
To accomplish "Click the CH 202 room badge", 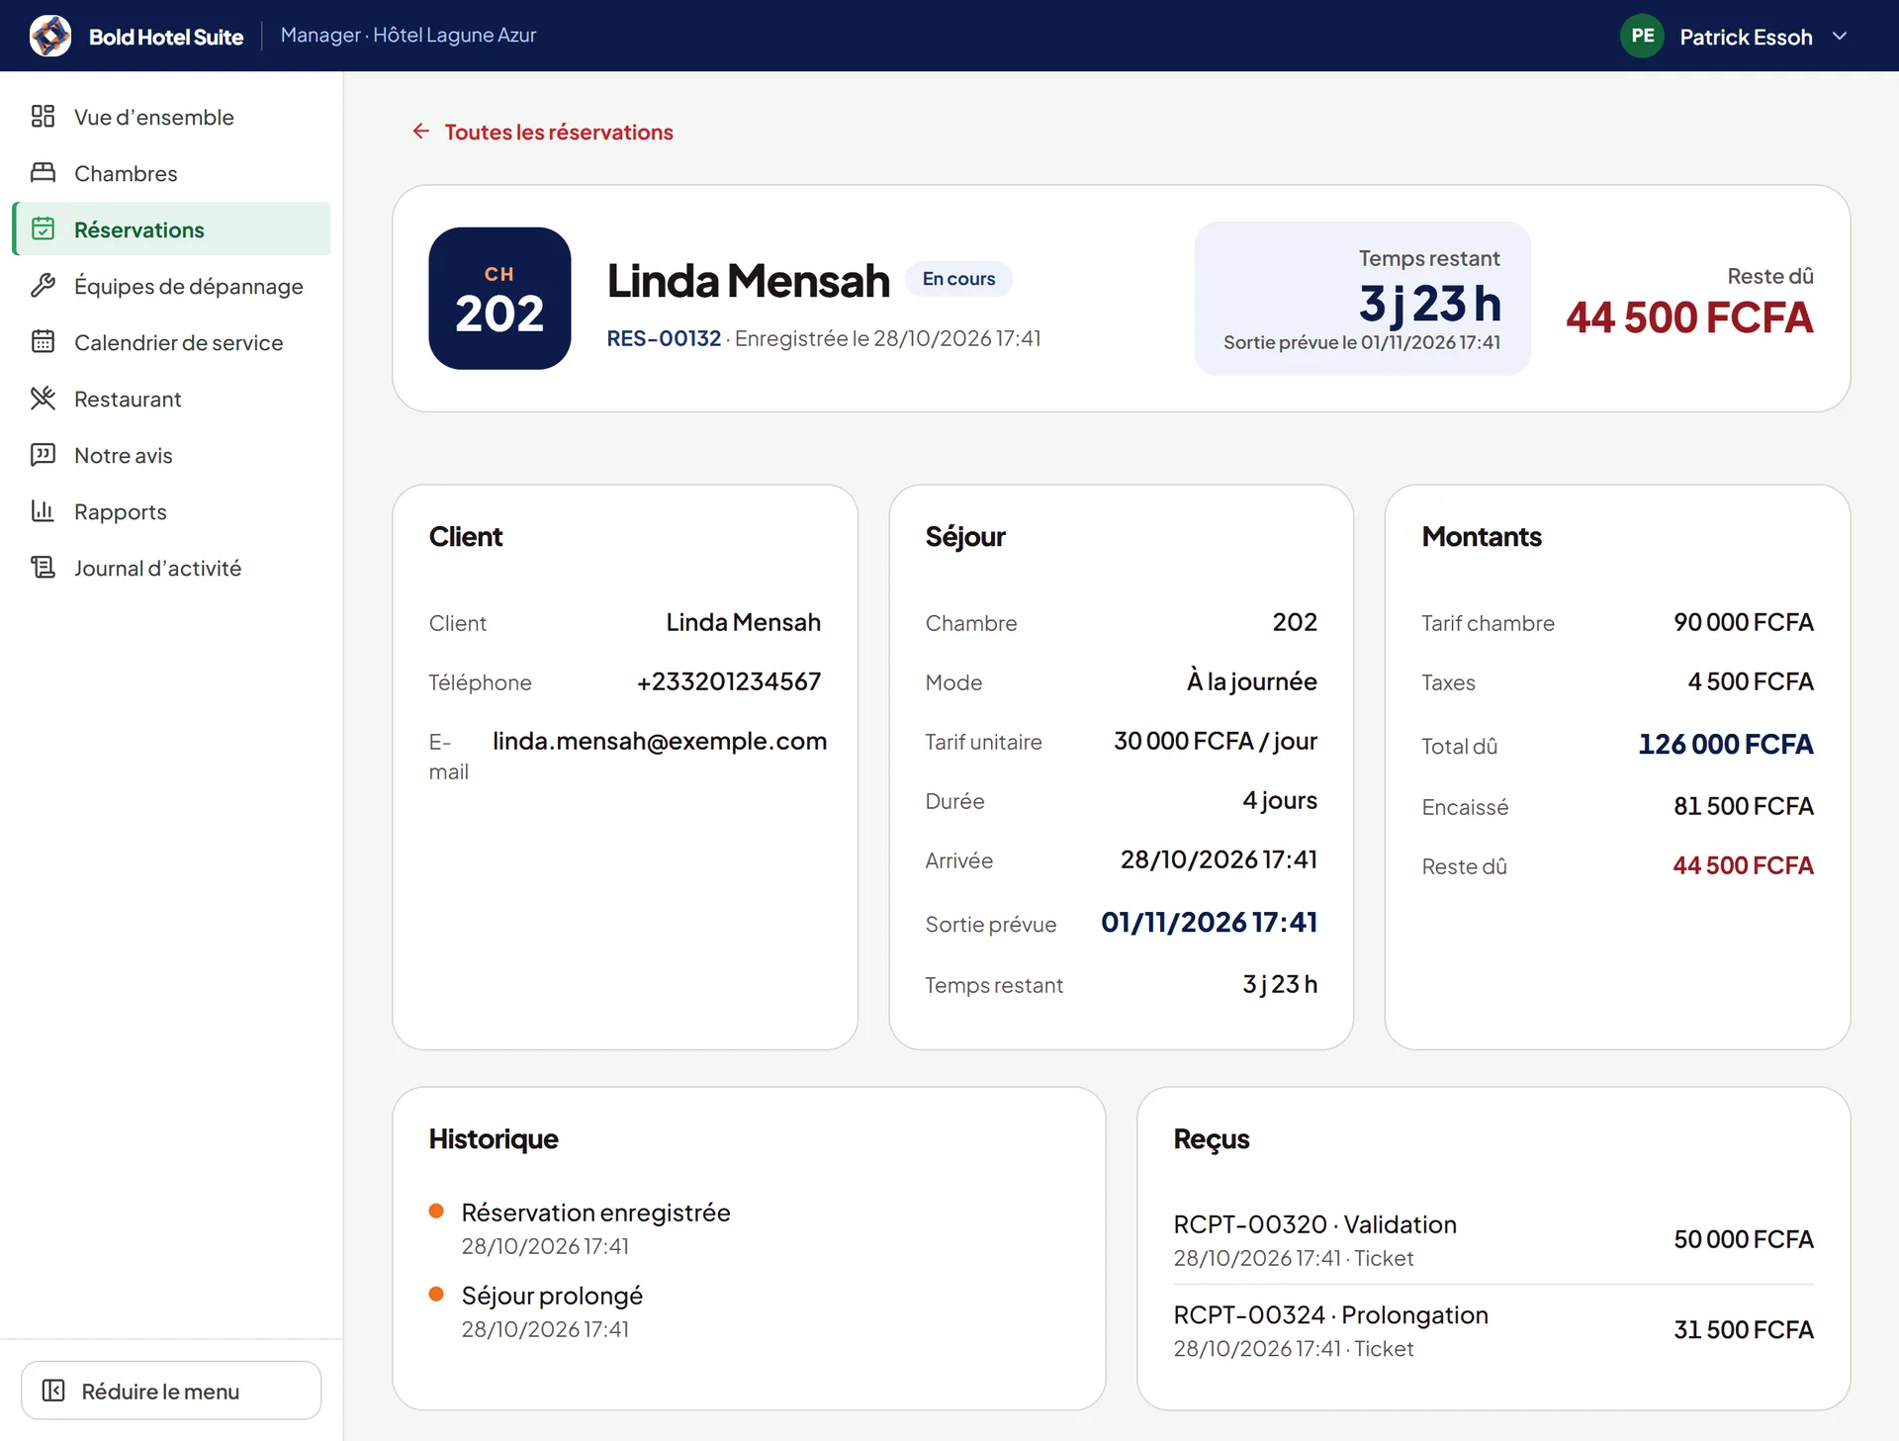I will pyautogui.click(x=499, y=299).
